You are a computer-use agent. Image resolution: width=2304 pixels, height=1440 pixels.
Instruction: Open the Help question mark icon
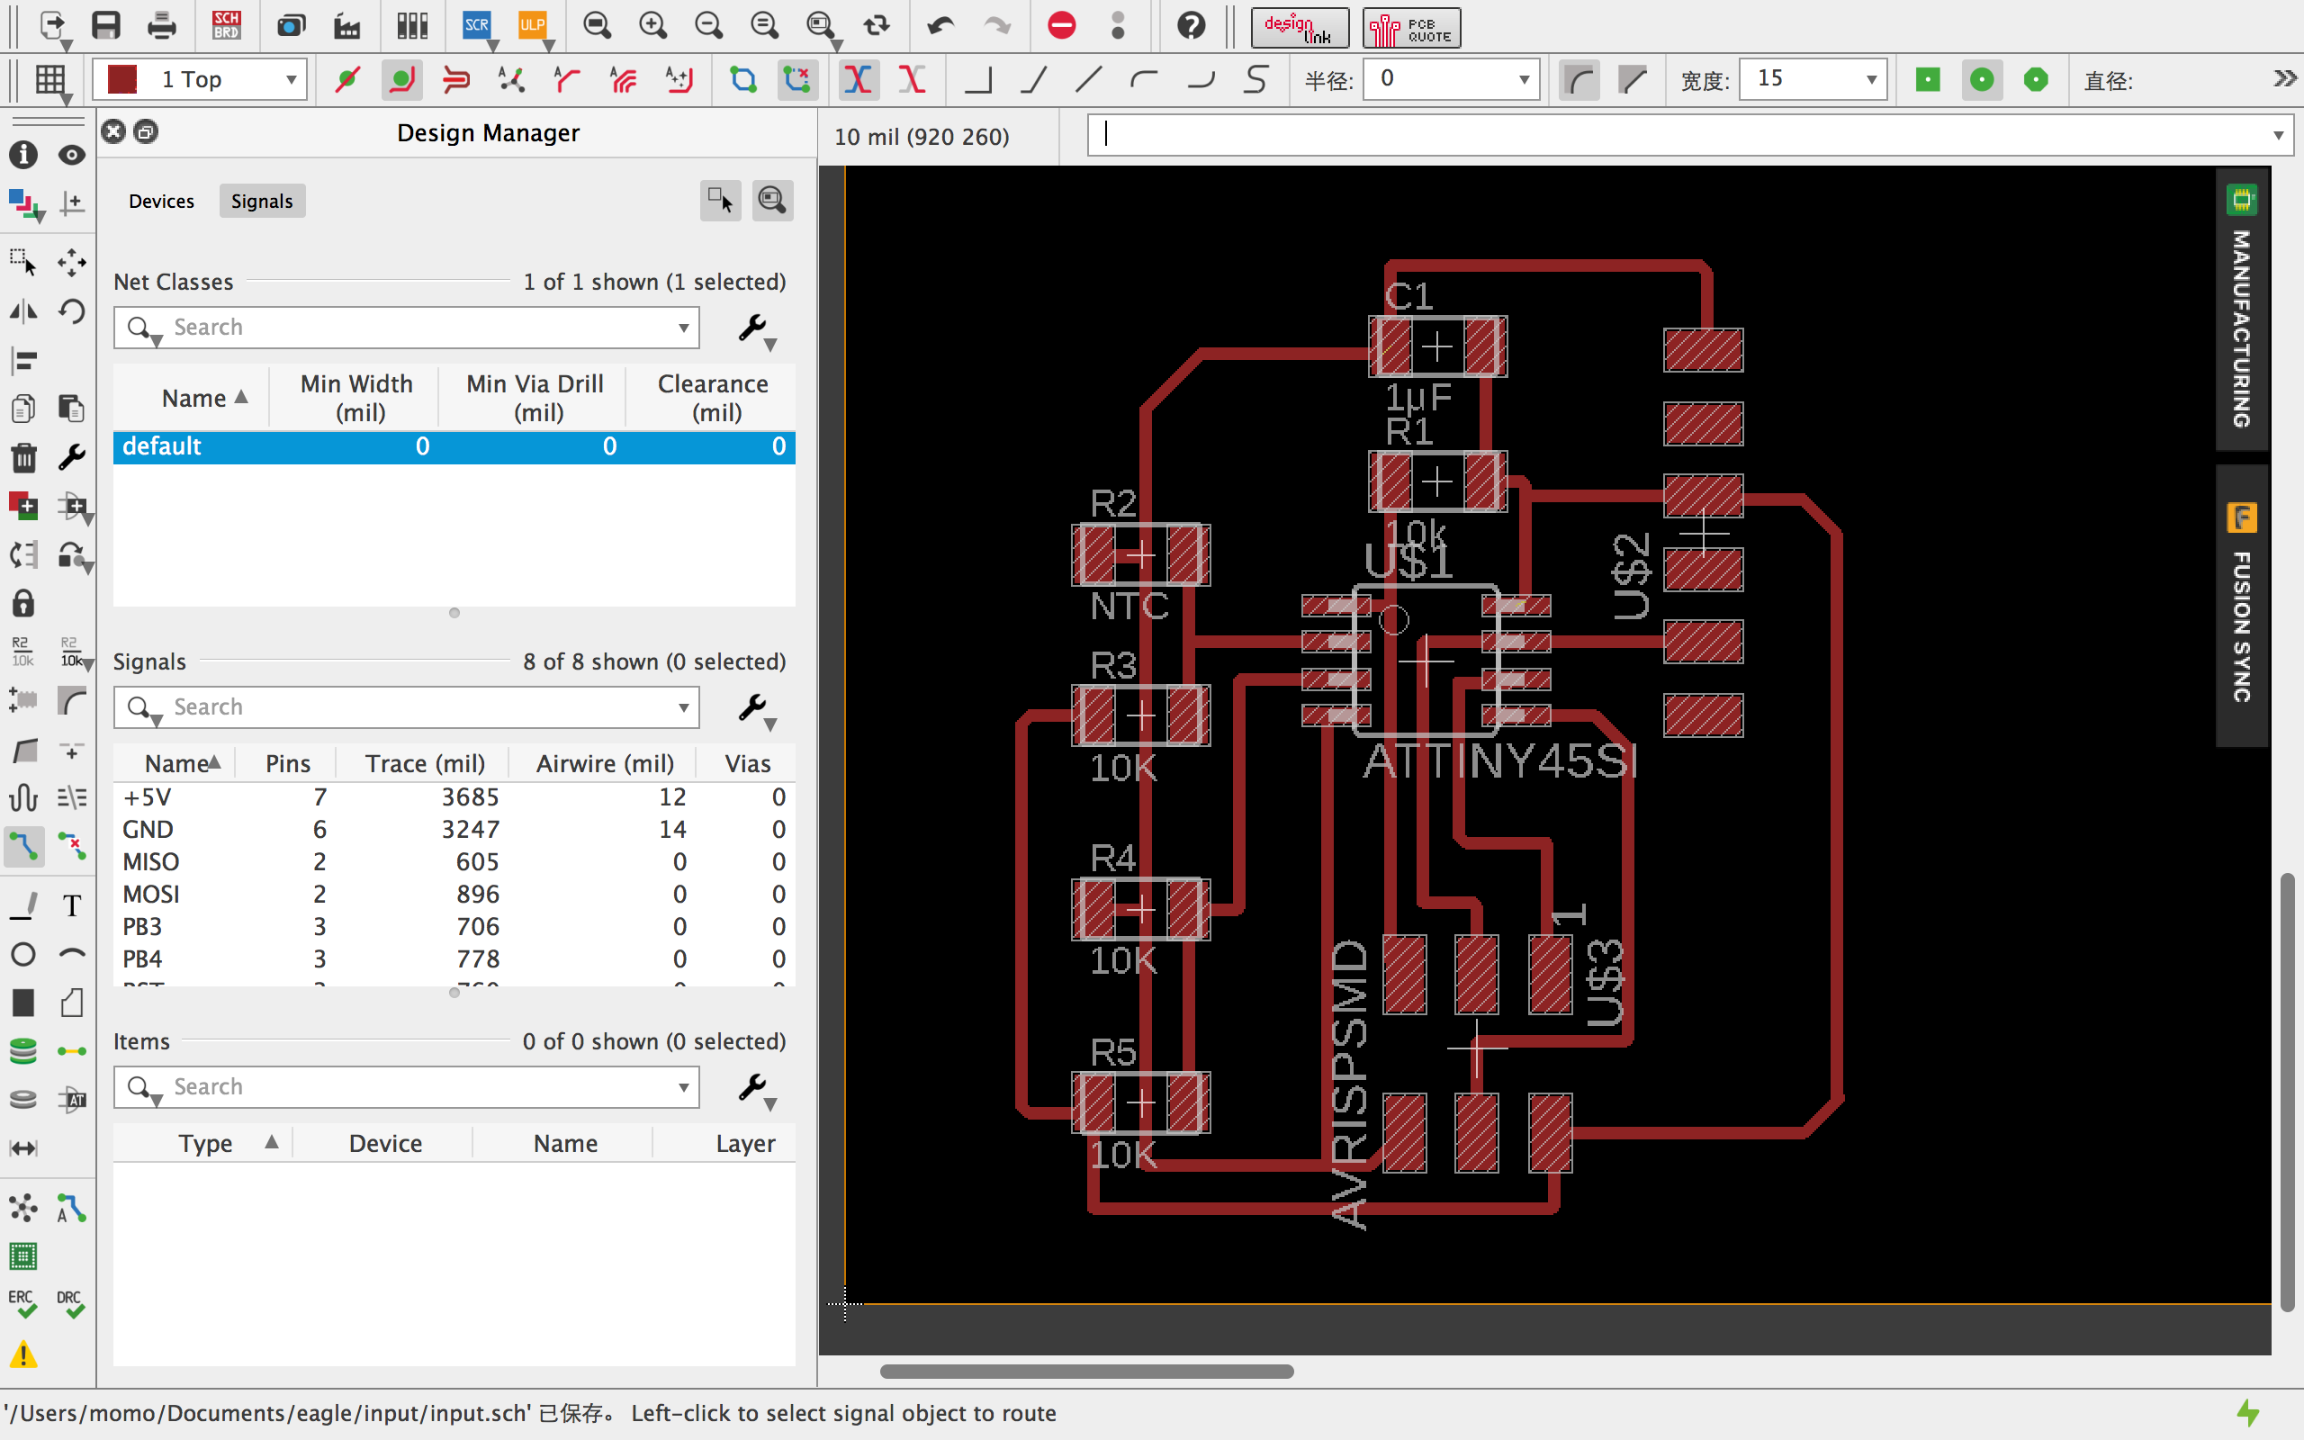(x=1191, y=26)
